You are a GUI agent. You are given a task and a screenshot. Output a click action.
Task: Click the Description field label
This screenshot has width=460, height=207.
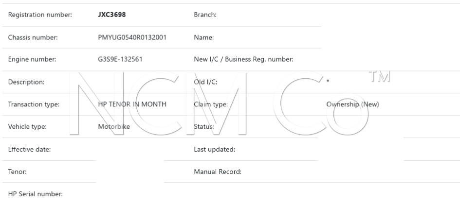(26, 82)
